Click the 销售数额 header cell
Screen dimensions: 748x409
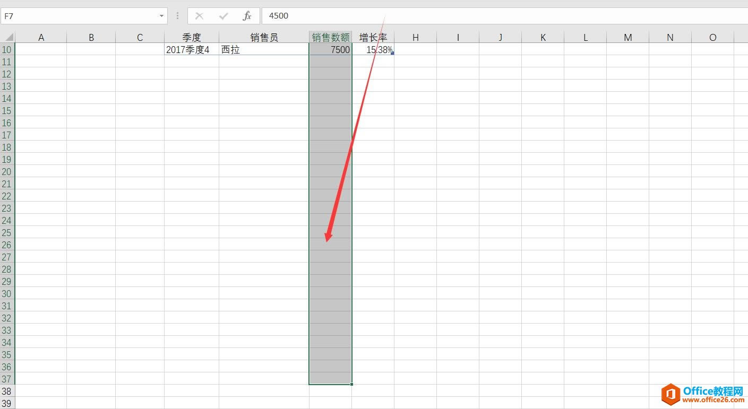330,37
